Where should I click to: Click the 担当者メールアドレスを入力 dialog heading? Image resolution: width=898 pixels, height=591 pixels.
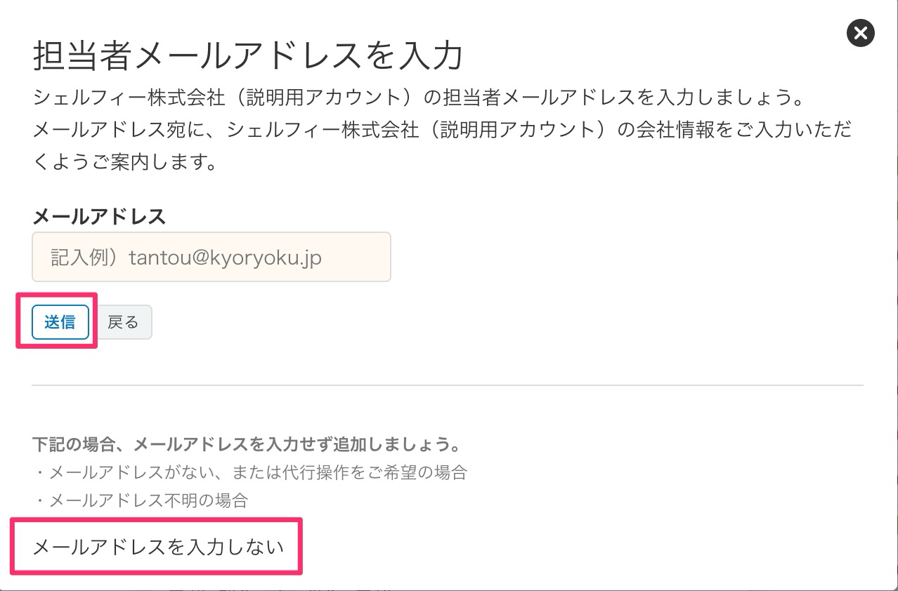pyautogui.click(x=247, y=56)
